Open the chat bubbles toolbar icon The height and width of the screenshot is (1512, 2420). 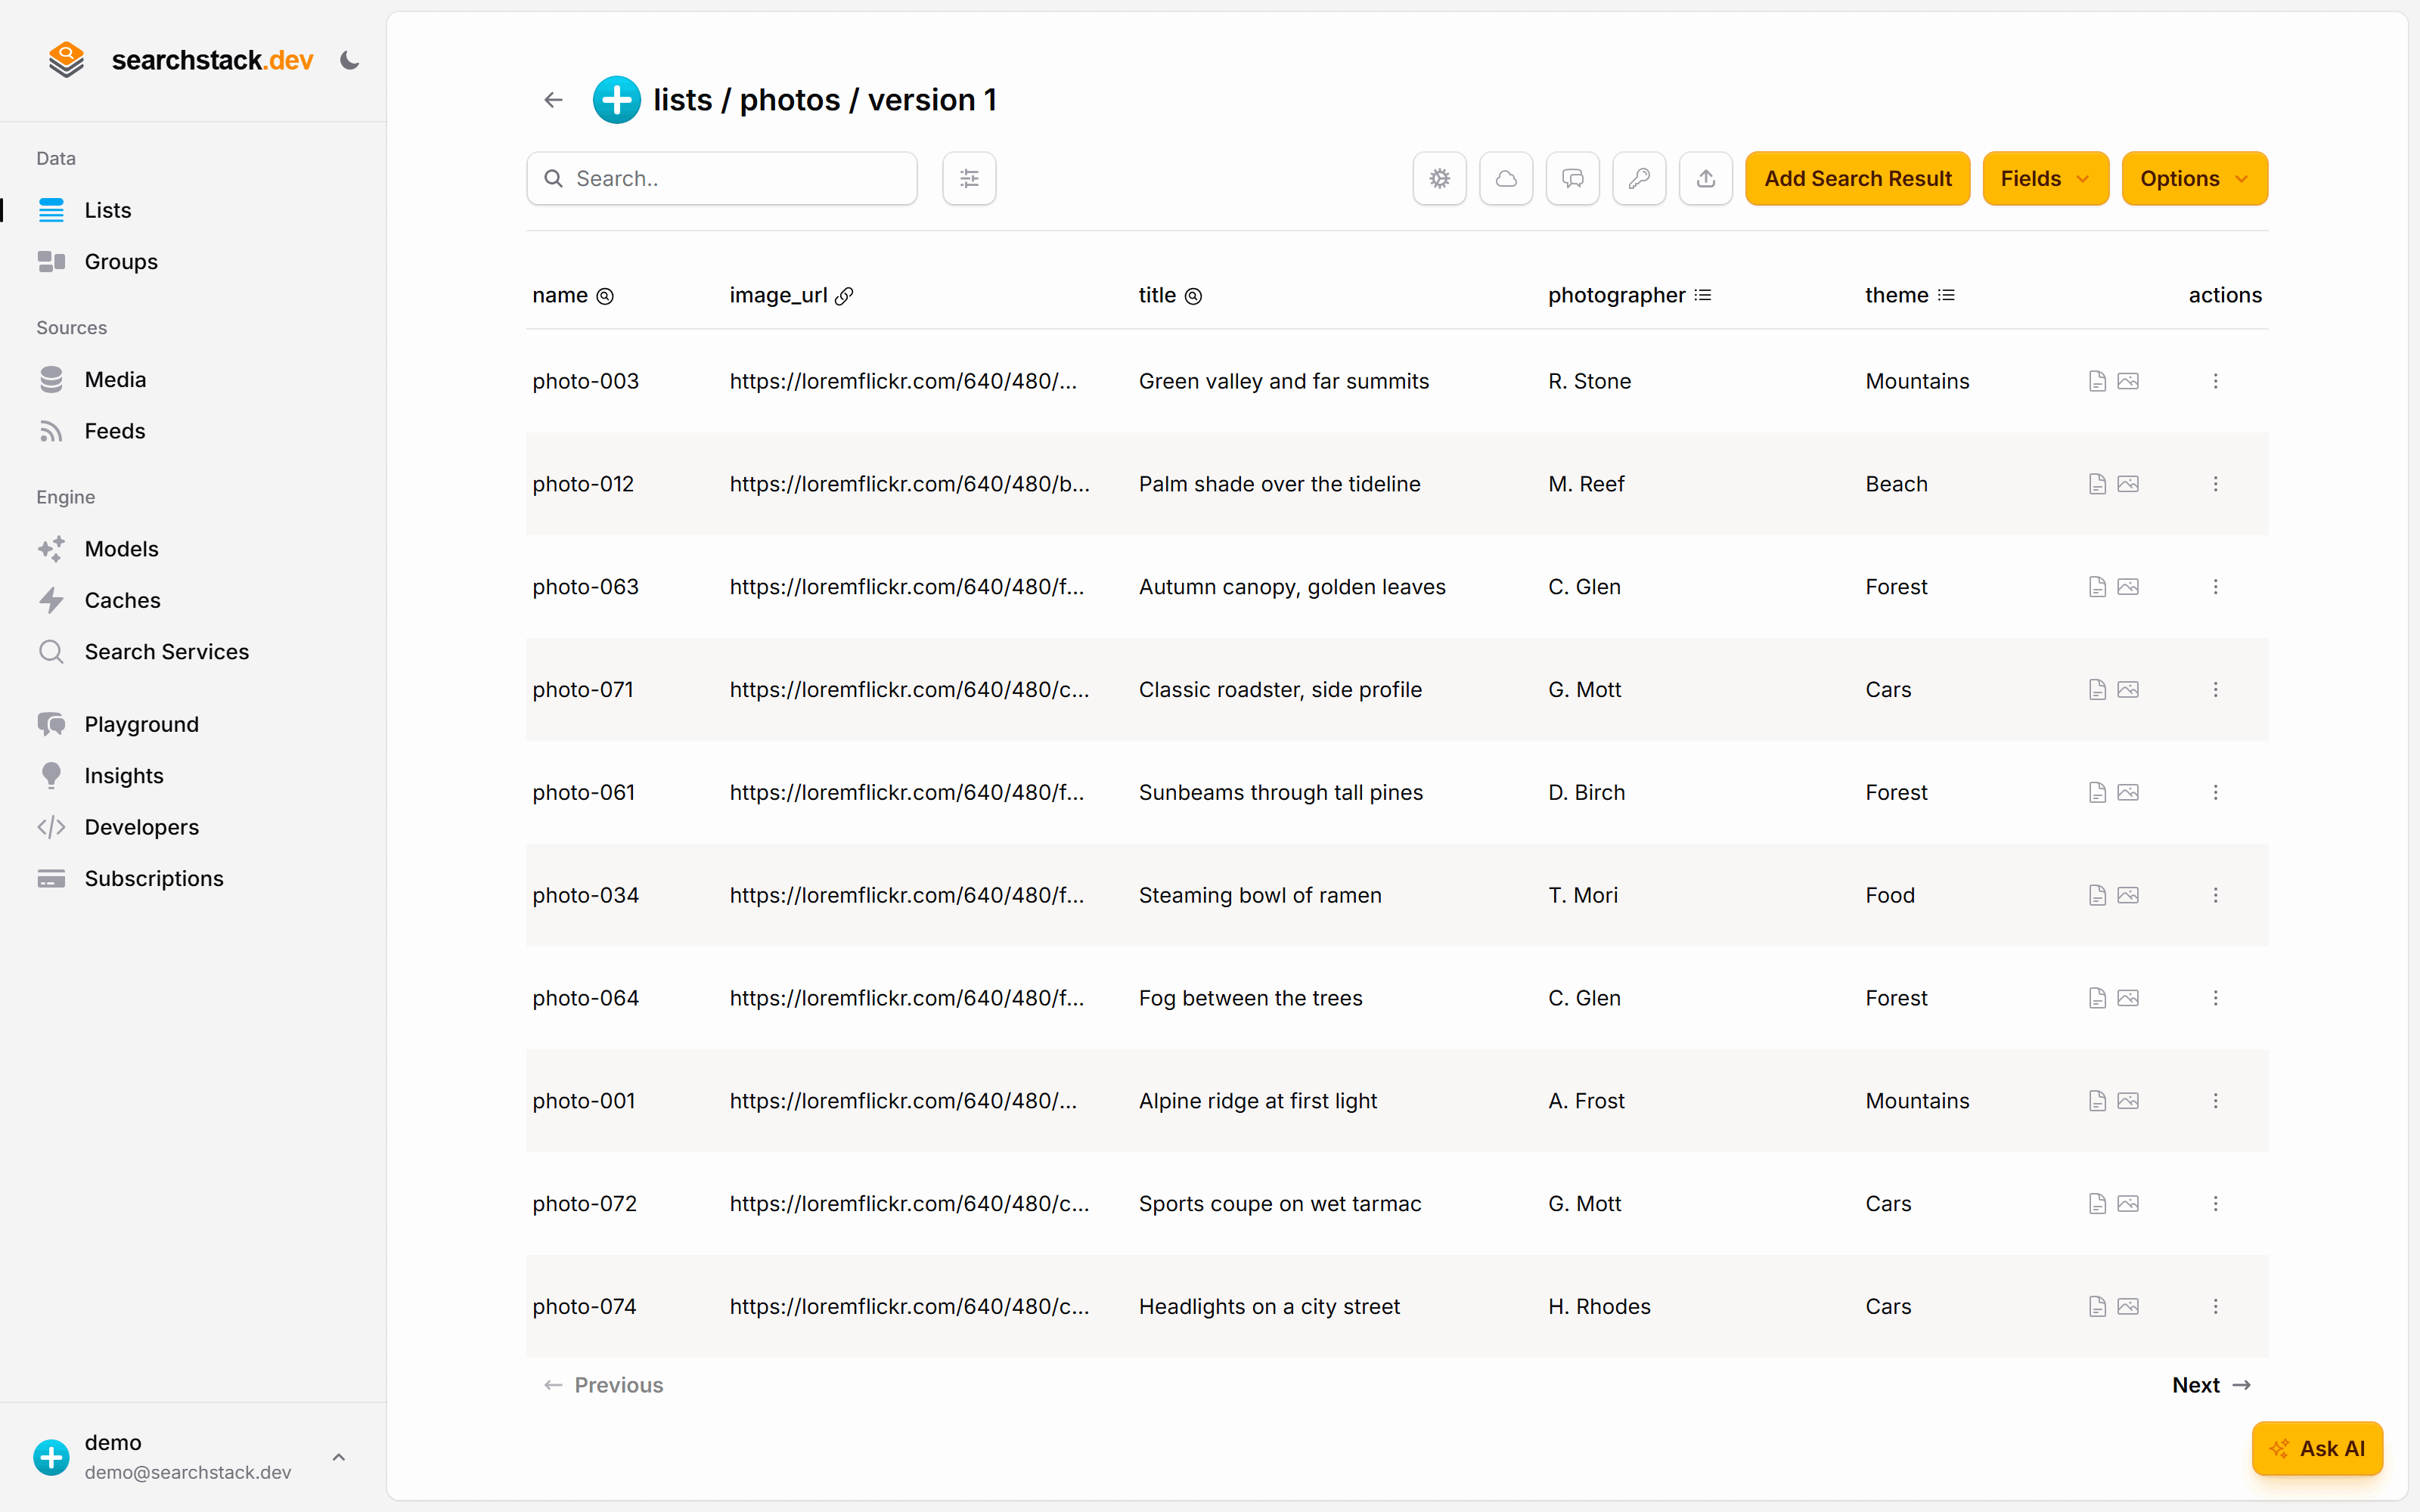[1573, 179]
